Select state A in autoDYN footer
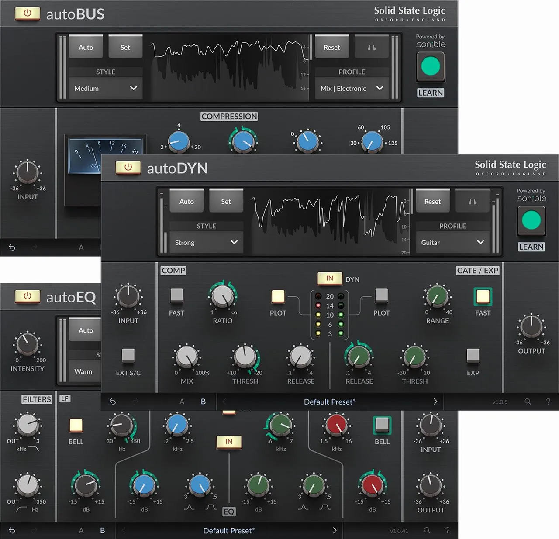This screenshot has width=559, height=539. 182,402
